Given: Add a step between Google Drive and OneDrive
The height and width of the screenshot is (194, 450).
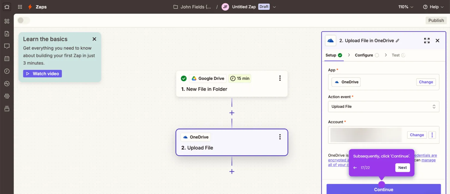Looking at the screenshot, I should point(232,113).
